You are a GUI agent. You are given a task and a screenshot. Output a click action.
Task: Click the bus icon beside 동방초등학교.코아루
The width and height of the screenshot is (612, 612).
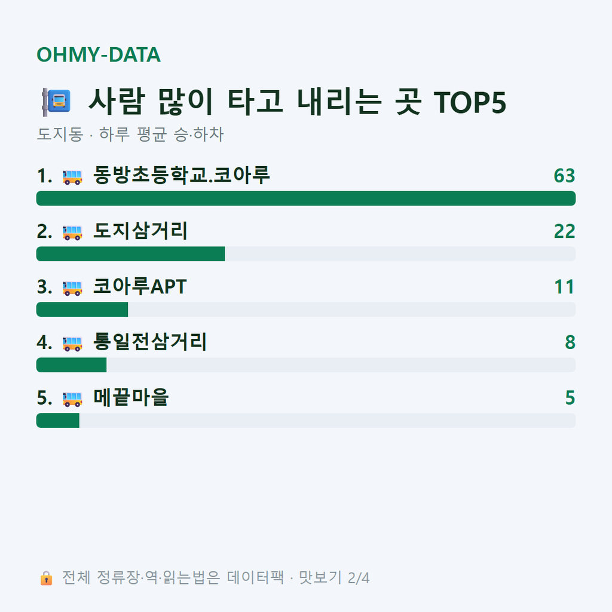coord(72,177)
